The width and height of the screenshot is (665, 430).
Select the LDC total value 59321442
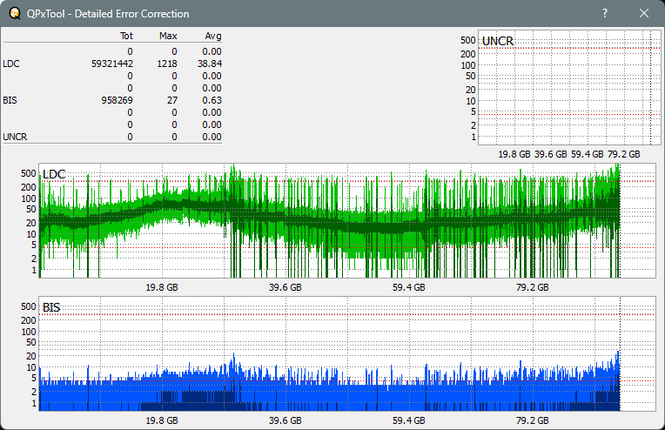(112, 64)
